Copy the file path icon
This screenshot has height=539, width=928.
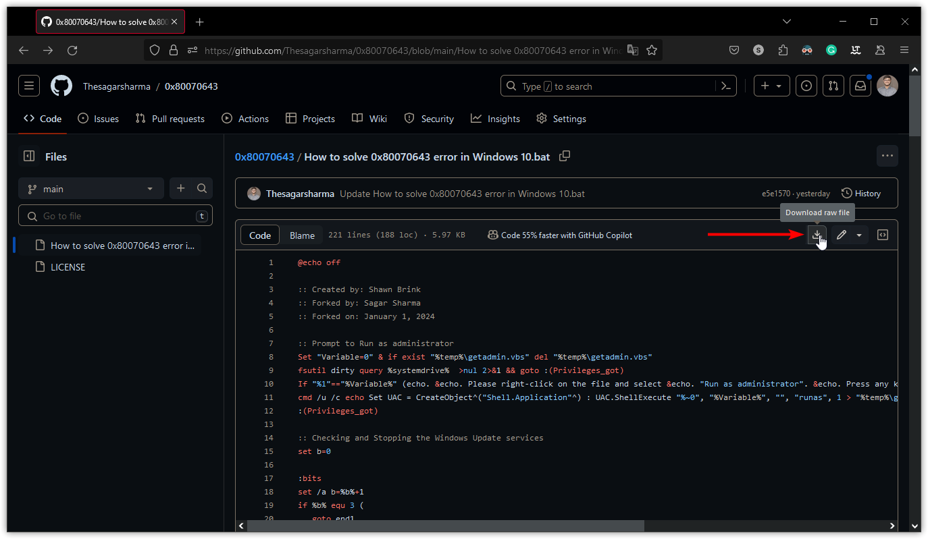click(565, 156)
